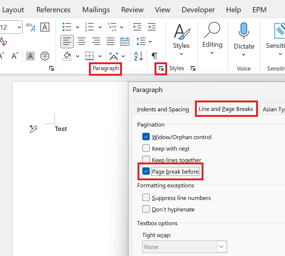This screenshot has width=285, height=256.
Task: Center the paragraph text
Action: [82, 42]
